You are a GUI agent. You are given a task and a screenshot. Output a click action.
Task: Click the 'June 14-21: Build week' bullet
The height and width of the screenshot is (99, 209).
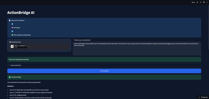(29, 90)
